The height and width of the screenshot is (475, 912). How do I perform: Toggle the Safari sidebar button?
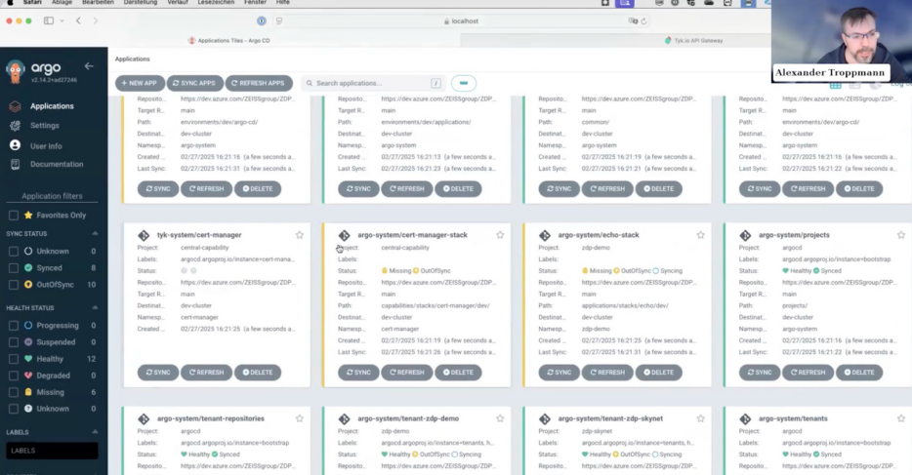click(49, 20)
